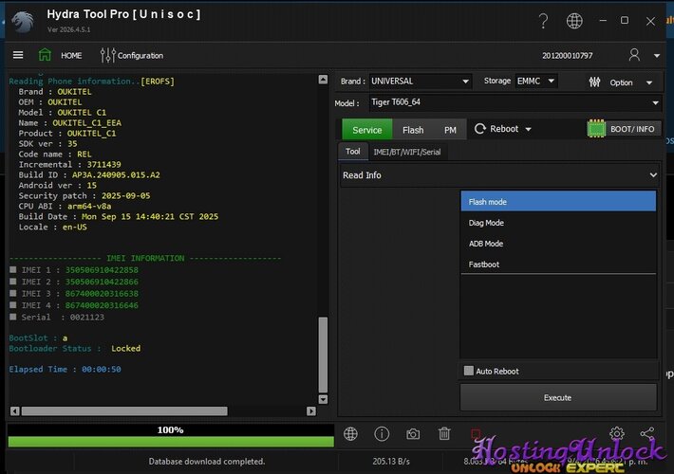Clear log with trash icon
Screen dimensions: 674x474
(444, 433)
